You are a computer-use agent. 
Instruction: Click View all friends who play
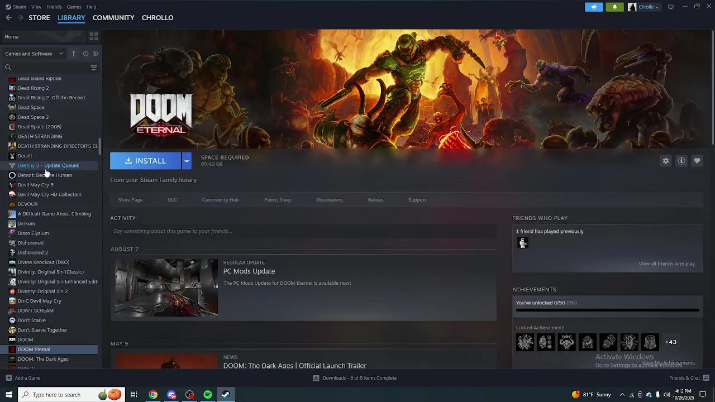click(x=666, y=264)
